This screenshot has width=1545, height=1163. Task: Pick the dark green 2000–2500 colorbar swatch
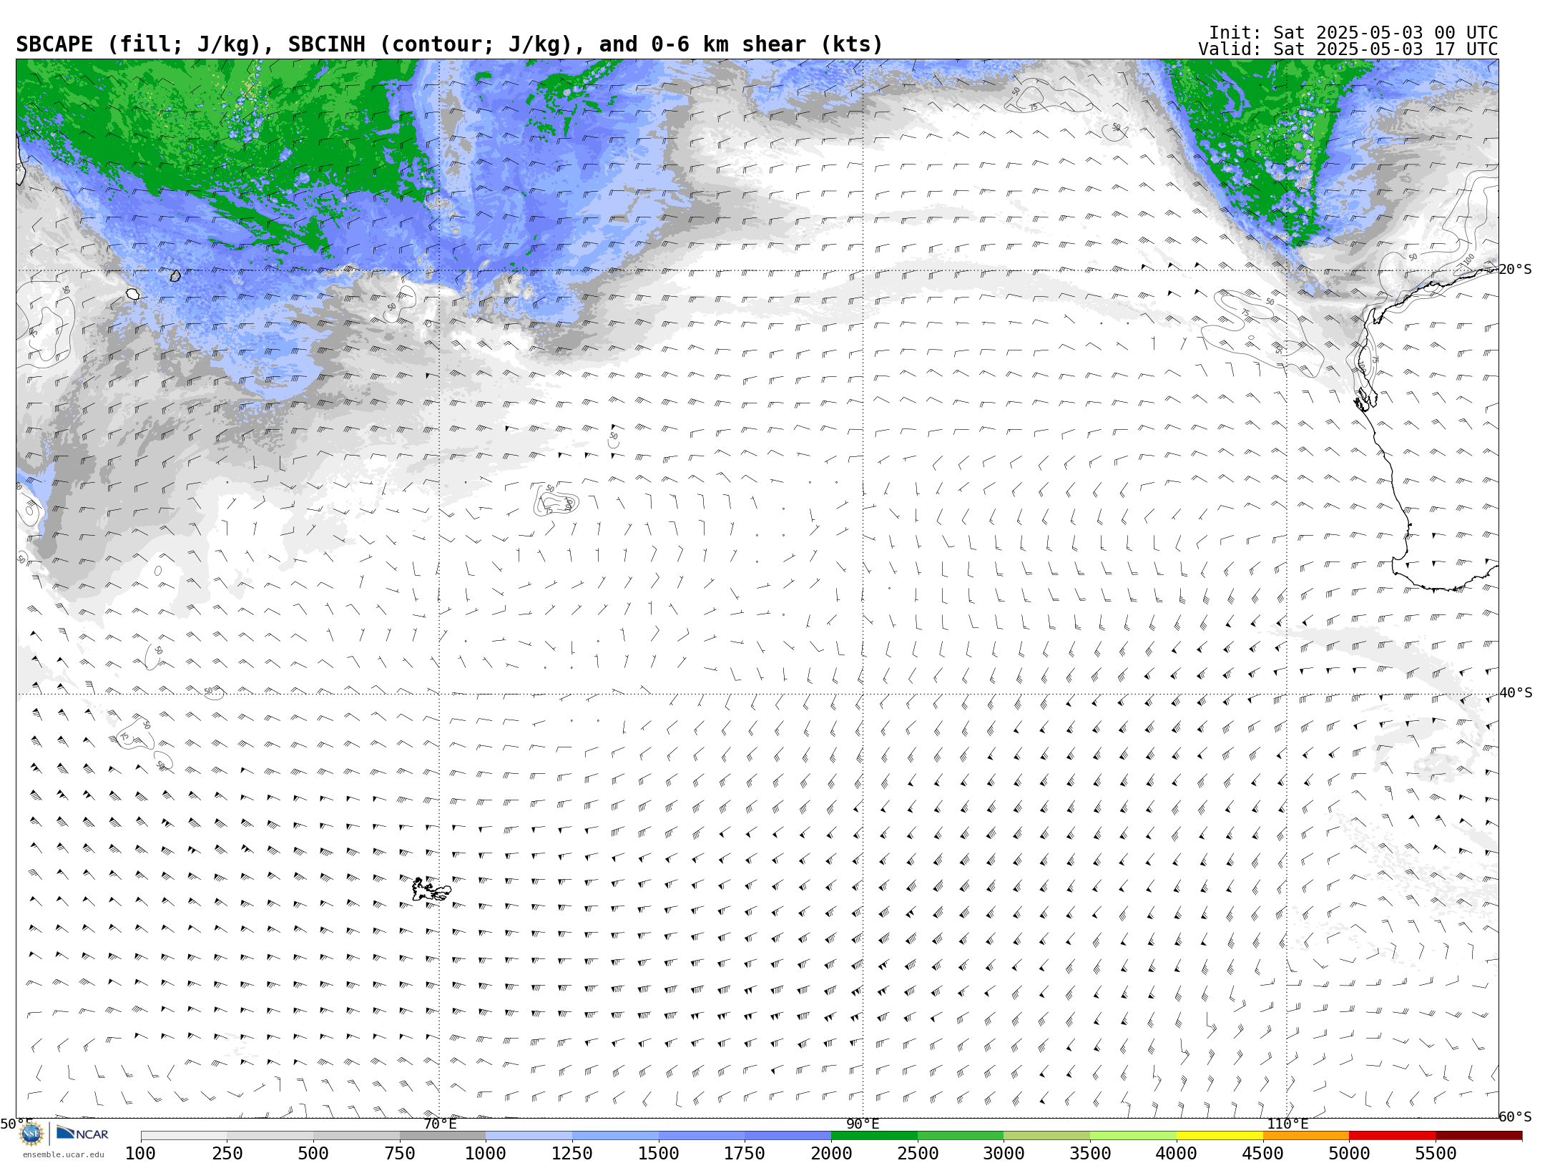[875, 1136]
